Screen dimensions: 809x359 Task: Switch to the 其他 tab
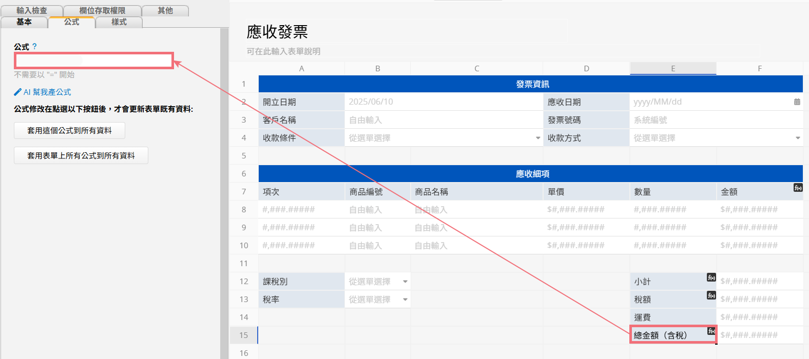165,11
